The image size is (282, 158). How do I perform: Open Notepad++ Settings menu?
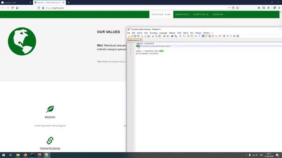[172, 33]
